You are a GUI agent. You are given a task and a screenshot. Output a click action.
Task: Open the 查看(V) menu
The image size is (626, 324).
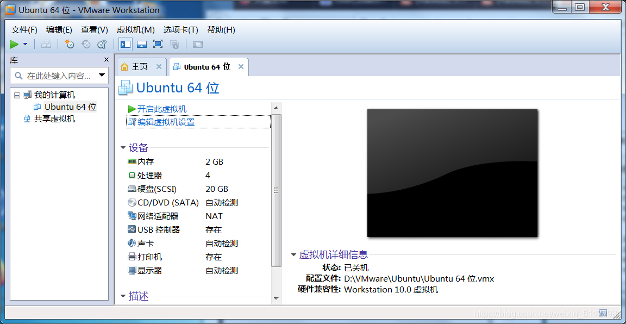coord(94,29)
